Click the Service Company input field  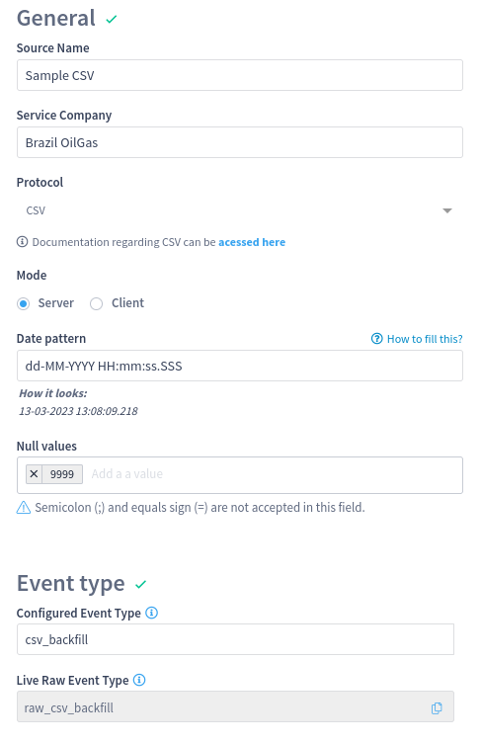240,142
